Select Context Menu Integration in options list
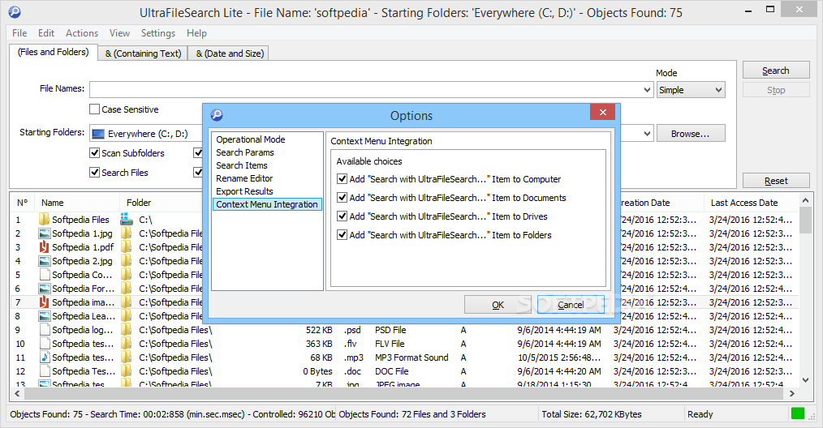 tap(267, 204)
